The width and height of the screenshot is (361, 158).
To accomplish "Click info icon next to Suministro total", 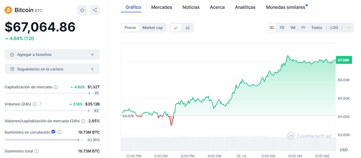I will click(36, 151).
